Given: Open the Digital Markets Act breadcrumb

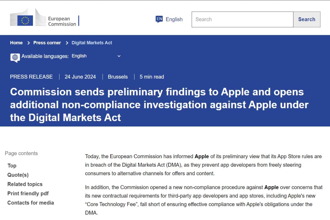Looking at the screenshot, I should point(92,43).
